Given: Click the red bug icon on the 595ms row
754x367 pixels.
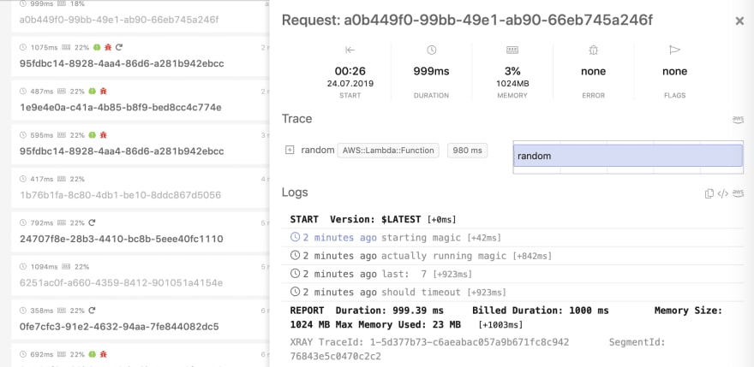Looking at the screenshot, I should point(104,135).
